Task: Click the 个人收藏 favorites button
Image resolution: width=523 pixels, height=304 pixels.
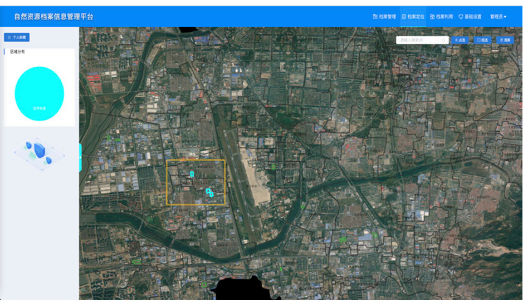Action: tap(17, 37)
